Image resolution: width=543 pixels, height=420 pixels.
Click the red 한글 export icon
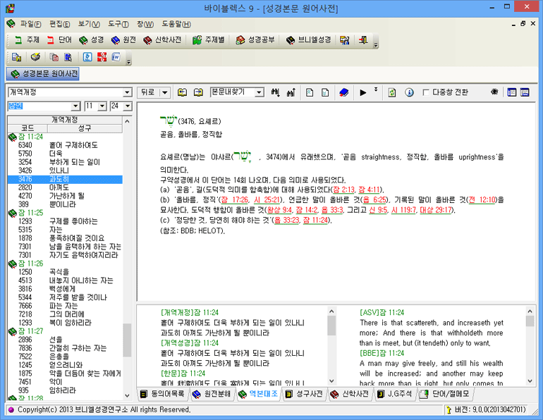click(102, 57)
